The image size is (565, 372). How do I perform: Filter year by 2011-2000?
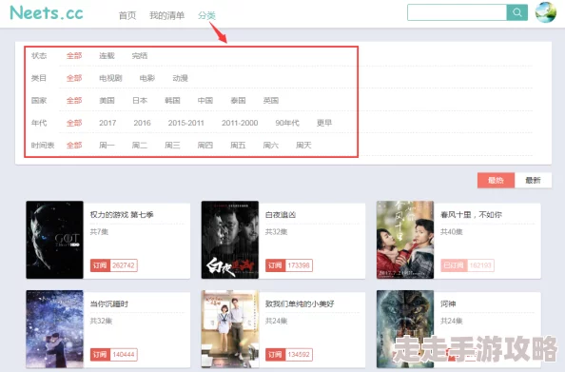240,123
